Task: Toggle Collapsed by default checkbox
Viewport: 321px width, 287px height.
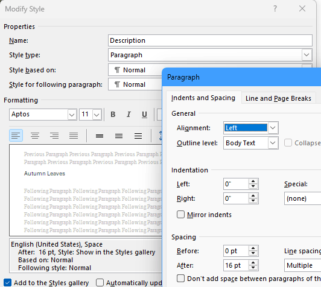Action: pos(288,143)
